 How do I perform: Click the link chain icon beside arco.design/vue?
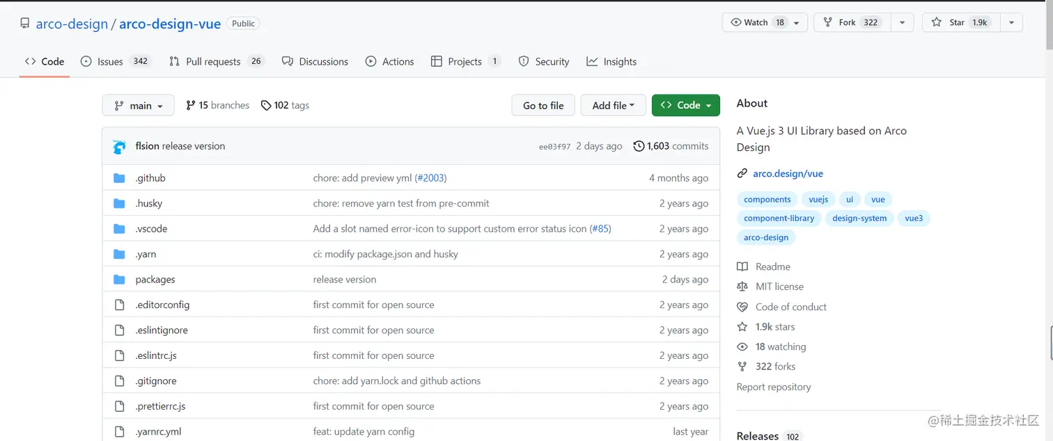(742, 174)
